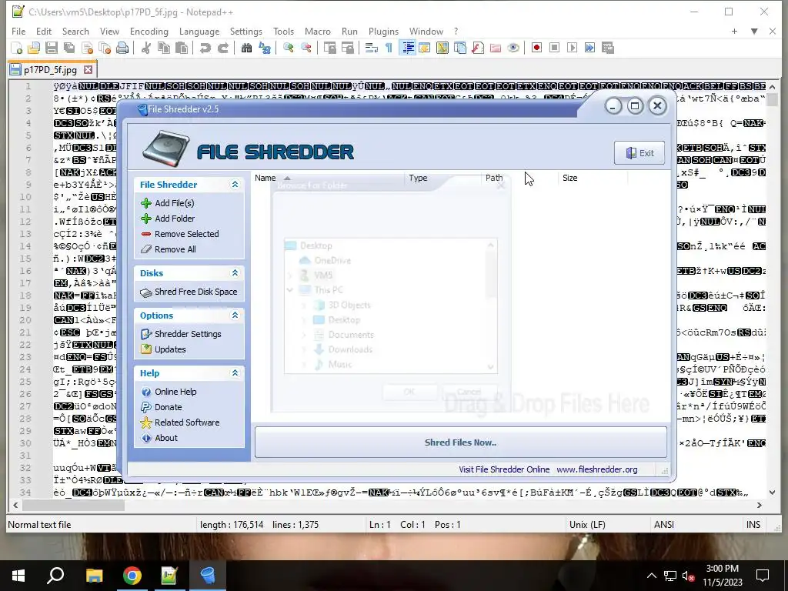
Task: Click the Copy icon in Notepad++ toolbar
Action: pos(164,48)
